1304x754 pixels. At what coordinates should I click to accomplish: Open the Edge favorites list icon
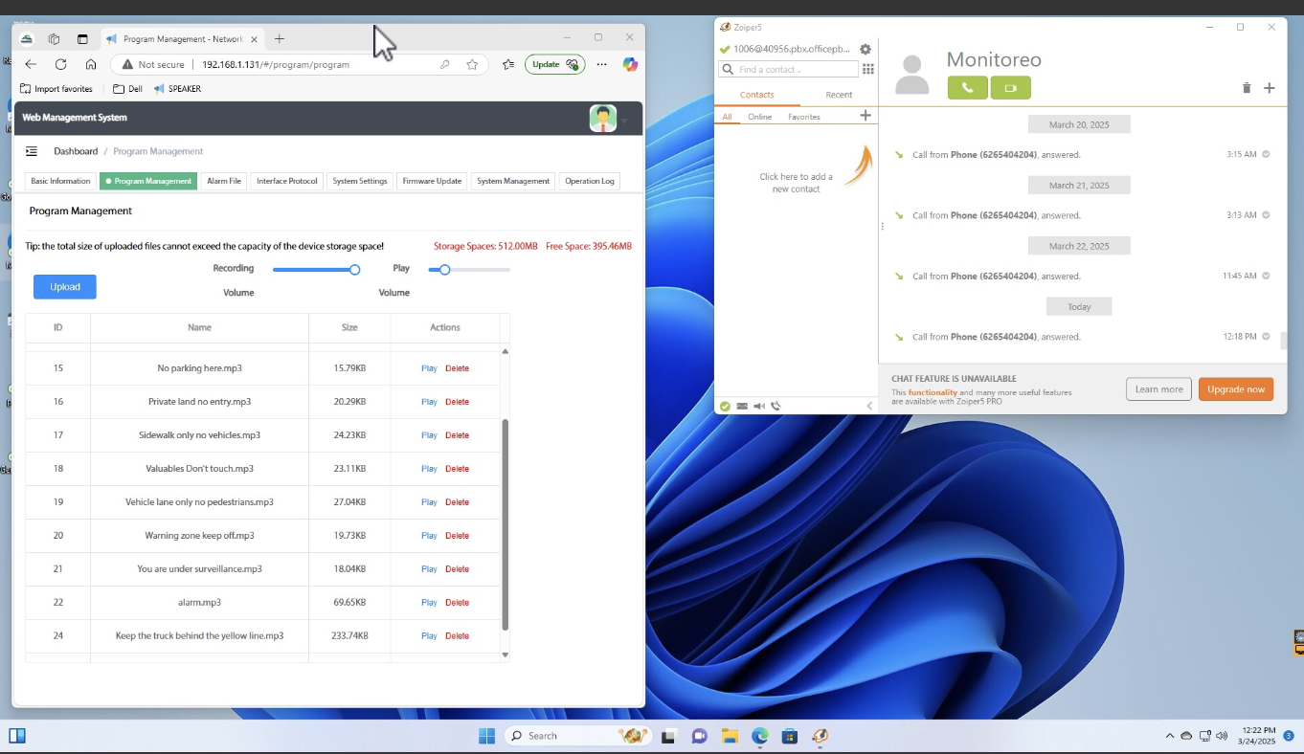[508, 64]
